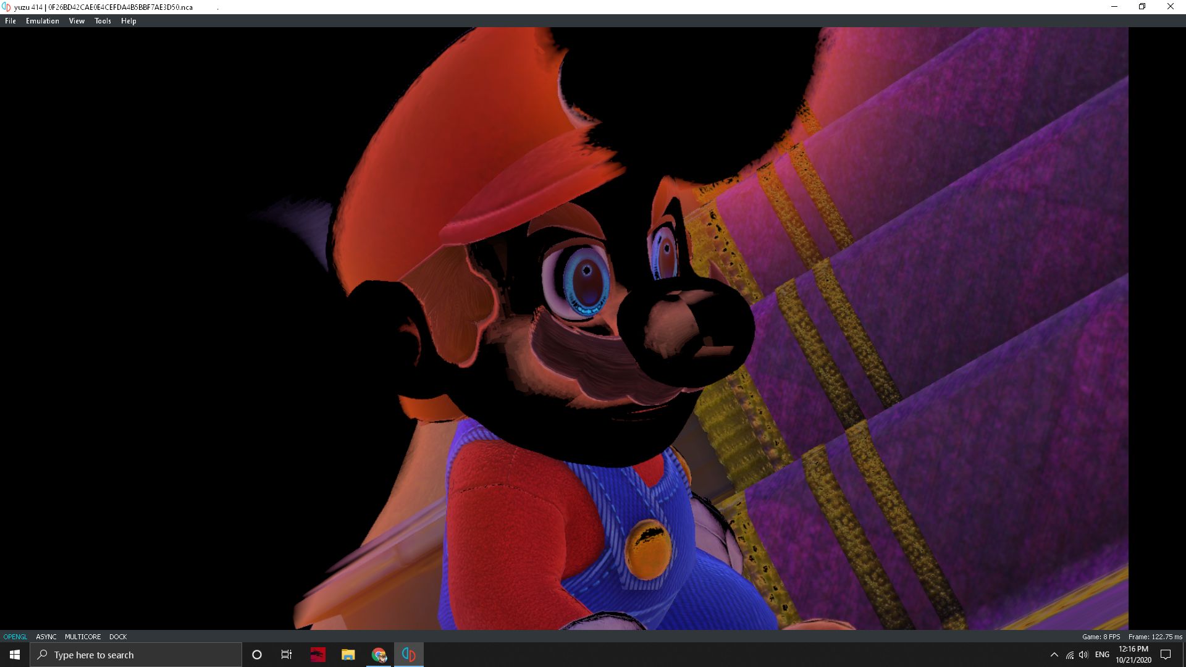
Task: Toggle ASYNC shaders in the status bar
Action: point(46,637)
